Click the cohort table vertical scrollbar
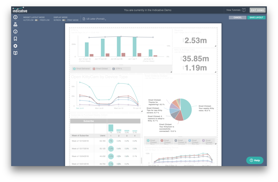The width and height of the screenshot is (278, 182). (x=141, y=161)
